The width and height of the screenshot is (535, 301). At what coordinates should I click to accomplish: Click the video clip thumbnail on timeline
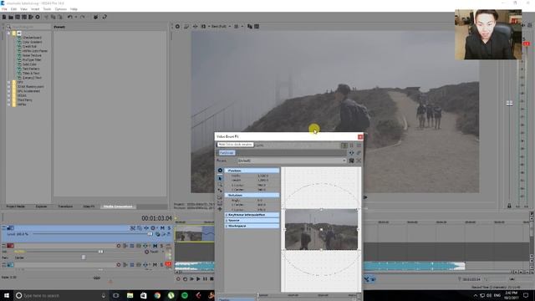coord(189,234)
